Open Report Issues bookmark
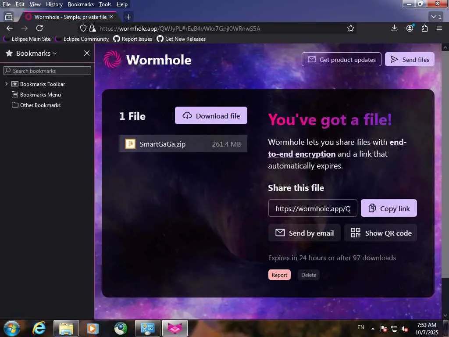This screenshot has width=449, height=337. (x=133, y=39)
